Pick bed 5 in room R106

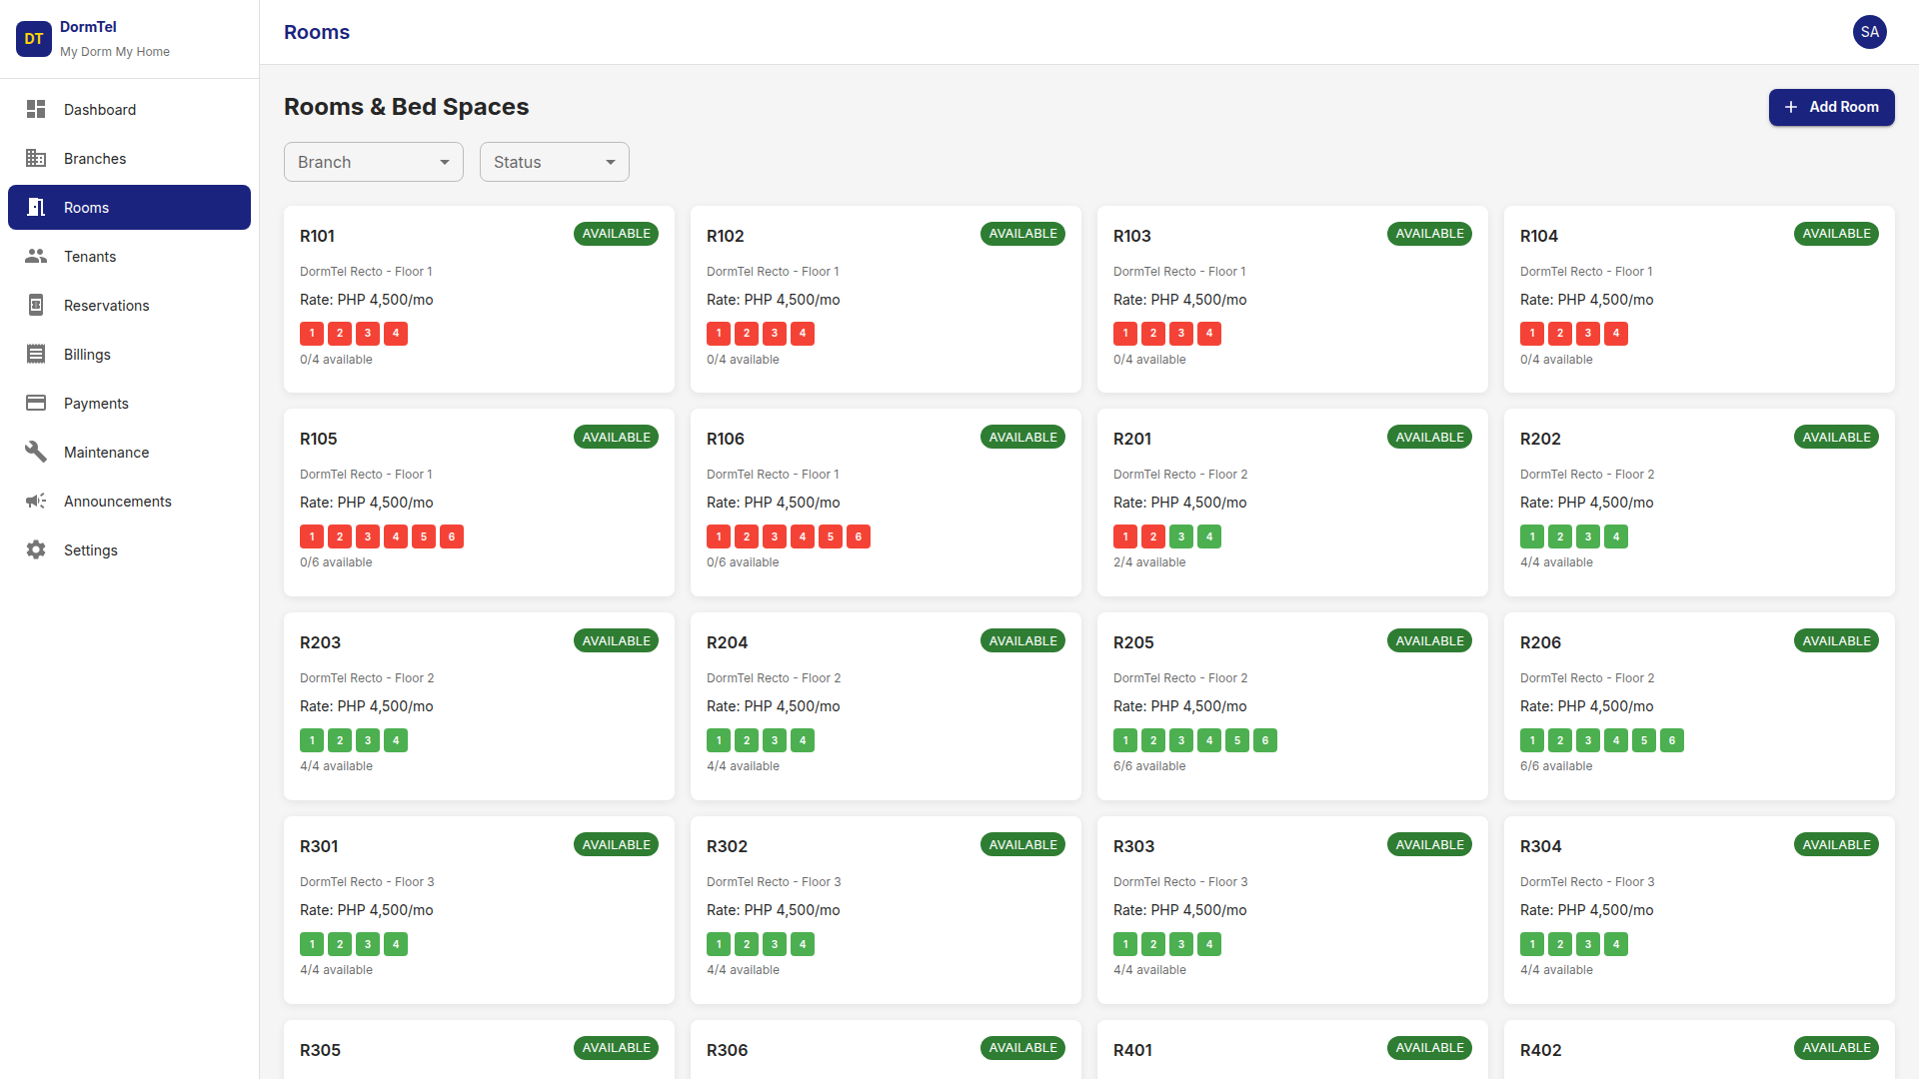(831, 537)
